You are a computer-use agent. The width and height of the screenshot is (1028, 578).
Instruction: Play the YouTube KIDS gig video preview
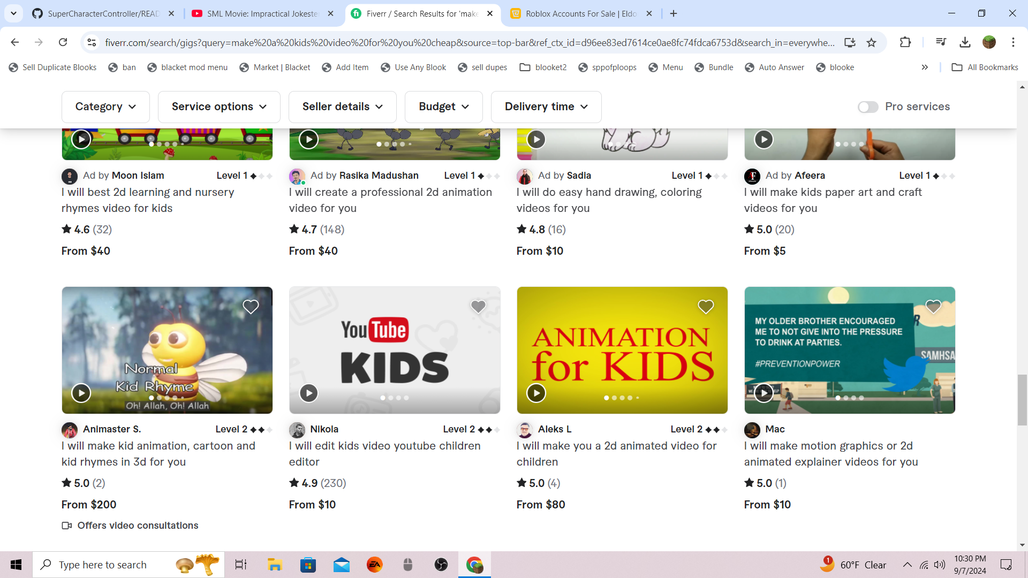tap(308, 393)
